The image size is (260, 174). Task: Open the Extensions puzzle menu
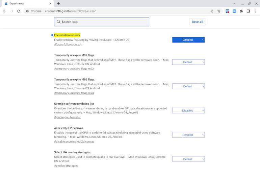(x=241, y=11)
